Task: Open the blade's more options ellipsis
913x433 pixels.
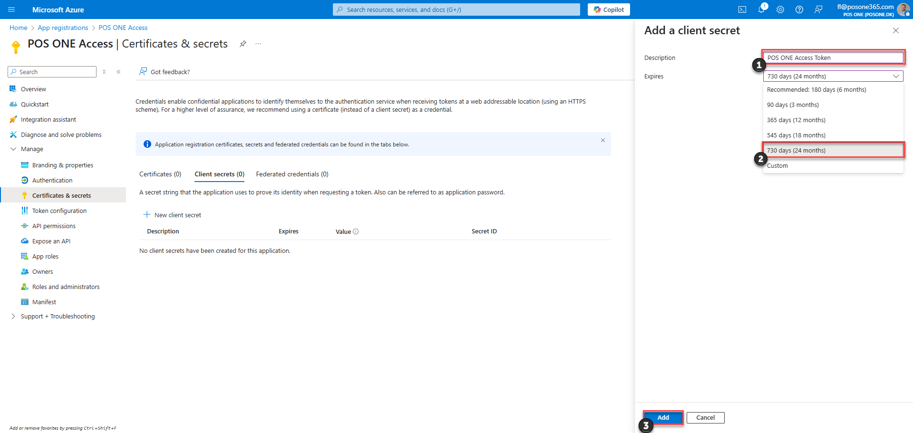Action: click(x=258, y=44)
